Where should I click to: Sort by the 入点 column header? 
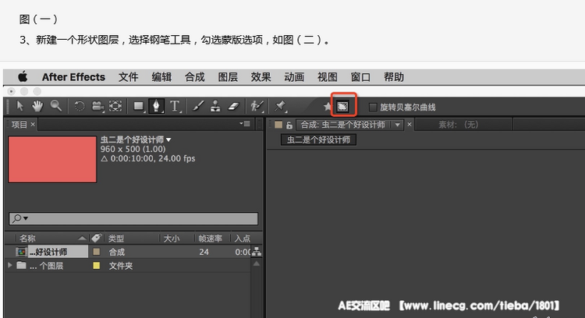[x=242, y=238]
